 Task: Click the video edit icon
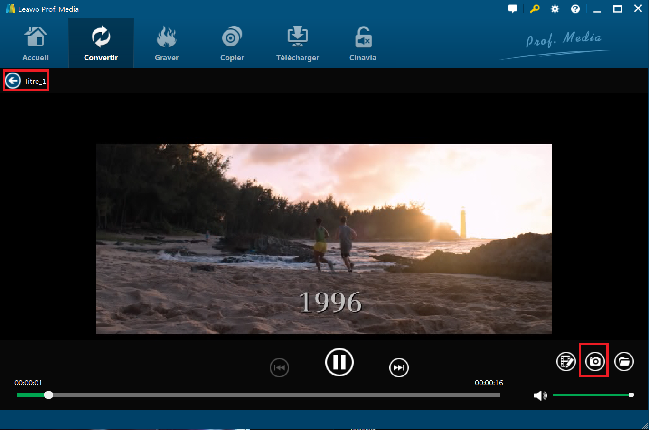coord(565,362)
